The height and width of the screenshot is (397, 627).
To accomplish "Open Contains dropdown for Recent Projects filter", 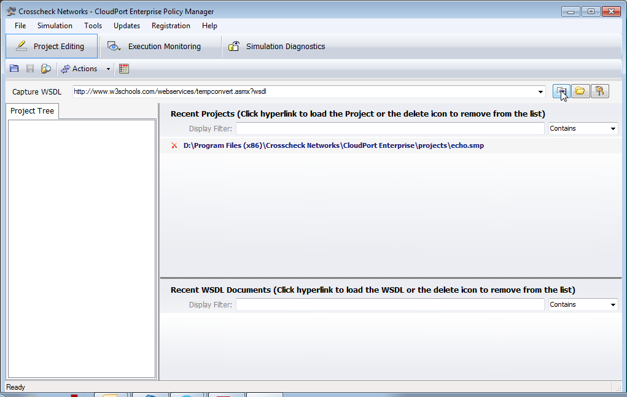I will coord(613,129).
